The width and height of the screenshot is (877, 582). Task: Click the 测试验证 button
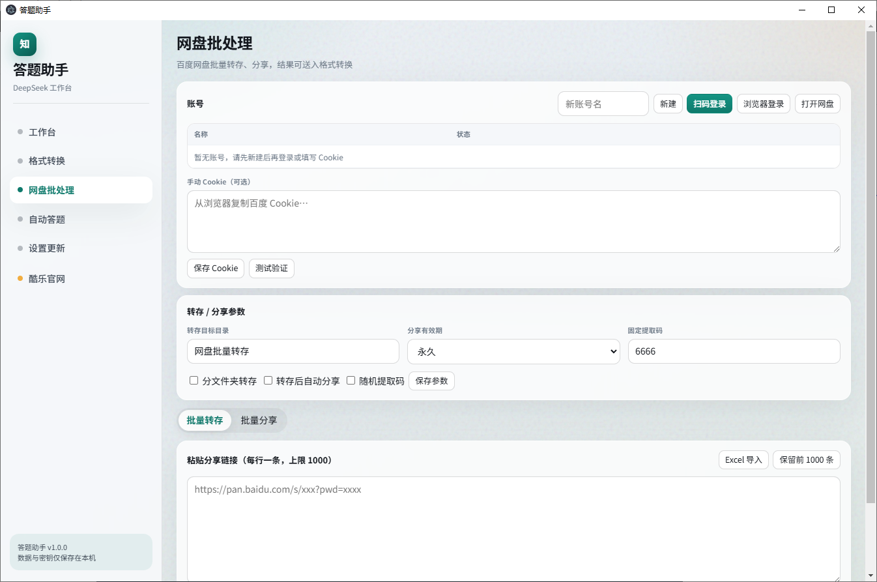pos(272,269)
